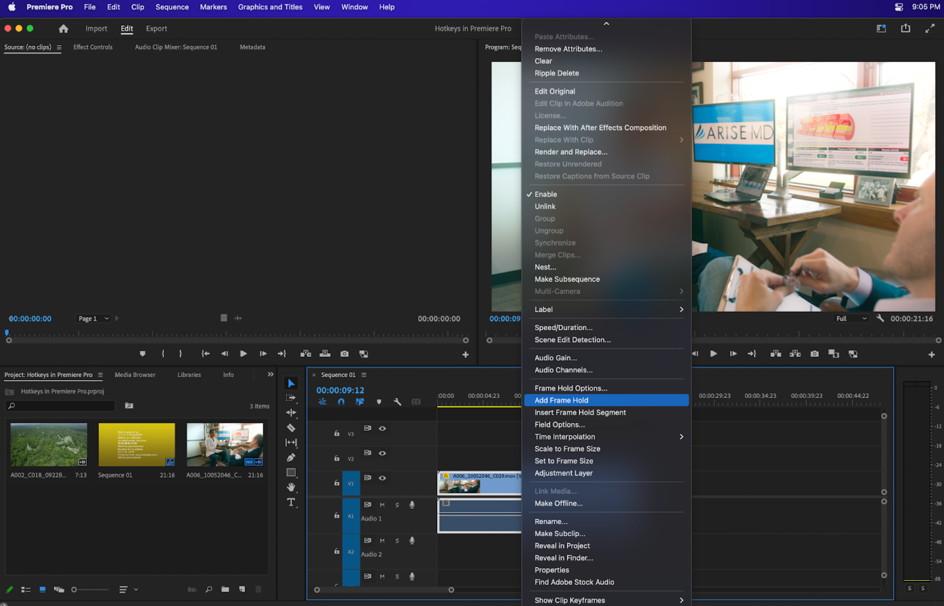Mute the Audio 1 track

pos(382,505)
